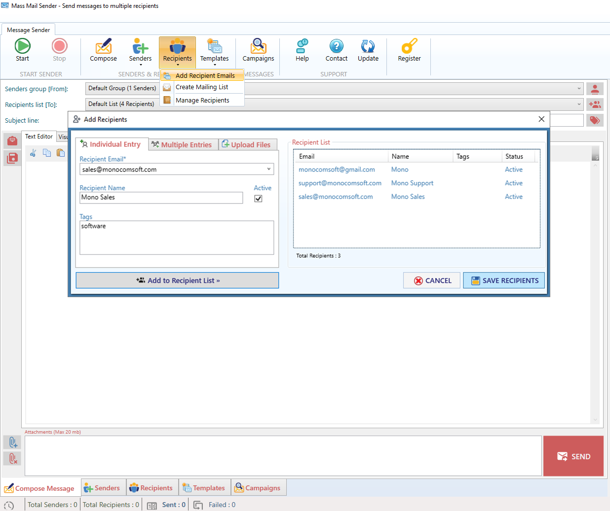This screenshot has height=511, width=610.
Task: Click the red briefcase sidebar icon
Action: 12,141
